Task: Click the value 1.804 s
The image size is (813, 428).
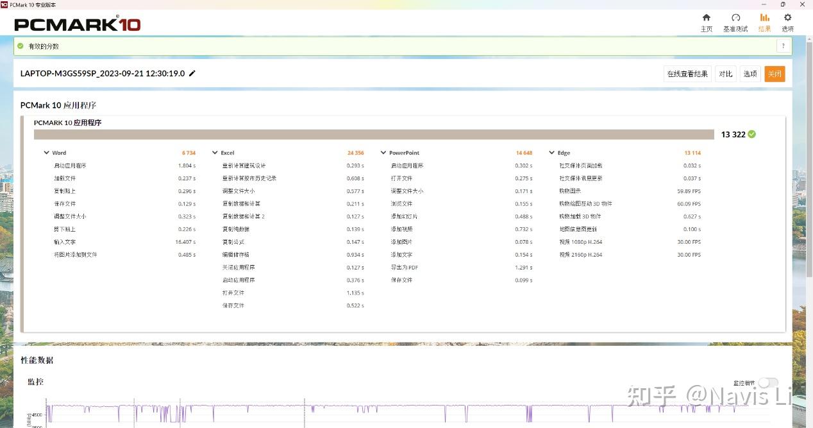Action: tap(187, 166)
